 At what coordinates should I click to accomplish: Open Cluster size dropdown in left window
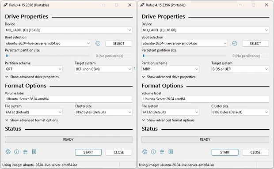(103, 112)
